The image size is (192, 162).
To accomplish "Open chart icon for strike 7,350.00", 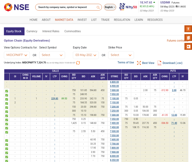I will [7, 120].
